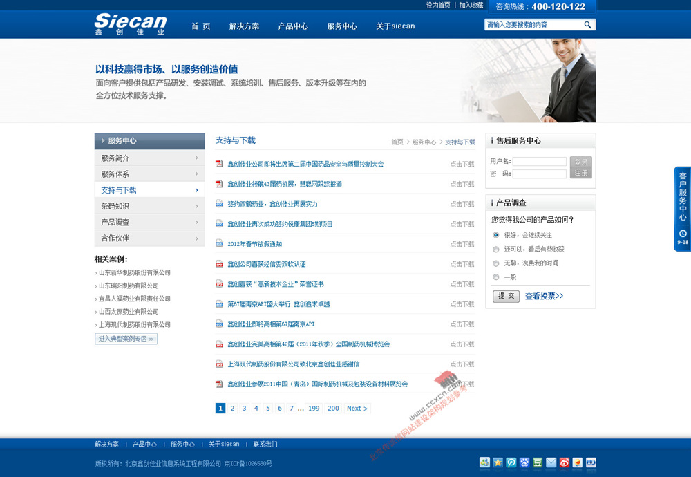Click the 查看投票>> link
Screen dimensions: 691x477
[x=544, y=296]
